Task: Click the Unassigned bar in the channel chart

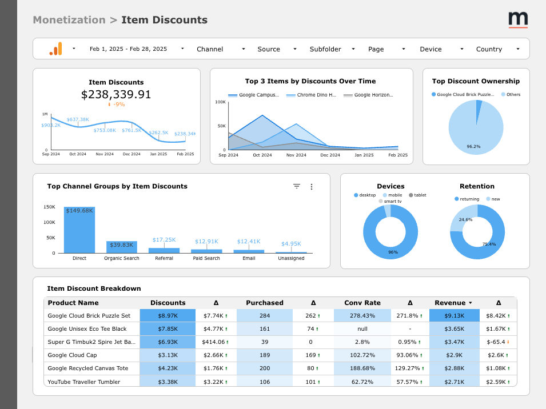Action: (291, 252)
